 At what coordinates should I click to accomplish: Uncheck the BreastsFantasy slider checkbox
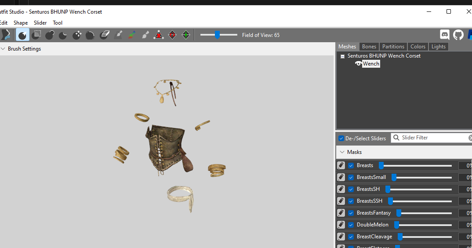click(351, 213)
